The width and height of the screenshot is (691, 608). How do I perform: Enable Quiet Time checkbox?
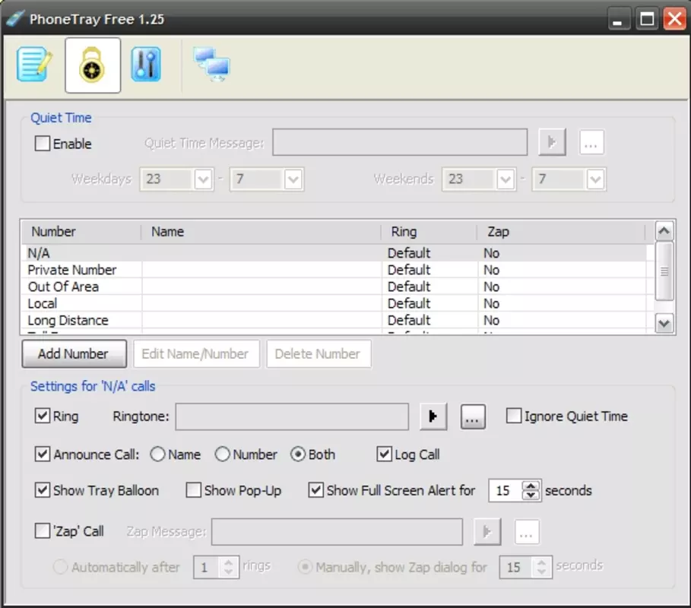coord(43,143)
